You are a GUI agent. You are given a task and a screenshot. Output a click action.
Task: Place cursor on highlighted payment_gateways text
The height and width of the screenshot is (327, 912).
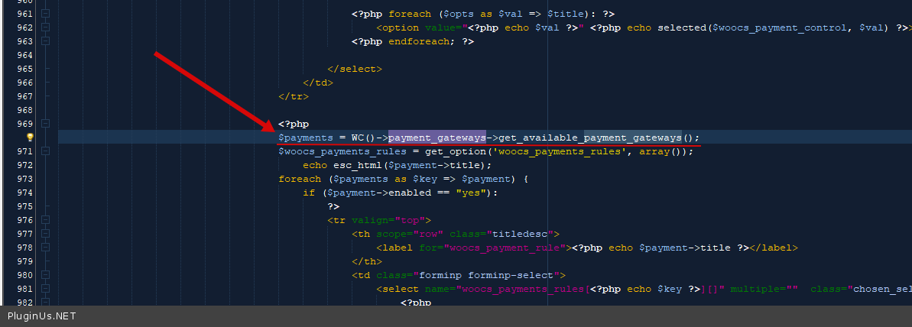(437, 138)
